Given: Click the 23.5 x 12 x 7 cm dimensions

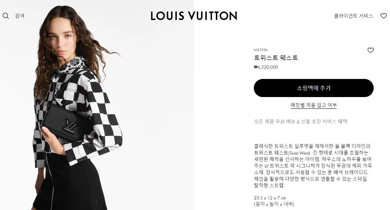Looking at the screenshot, I should 270,198.
